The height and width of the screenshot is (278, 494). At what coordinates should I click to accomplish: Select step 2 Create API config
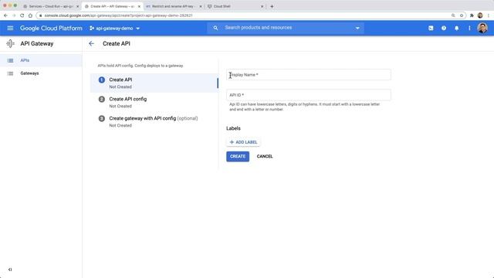pos(154,102)
